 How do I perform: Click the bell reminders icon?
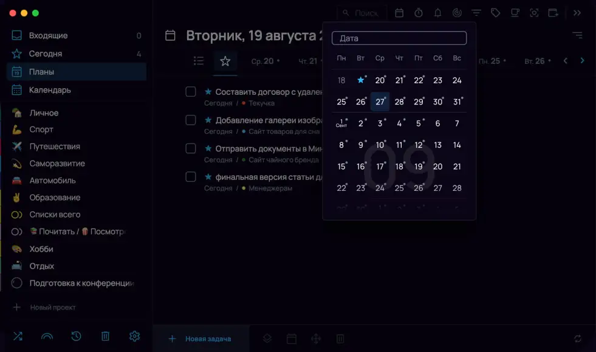pos(437,13)
